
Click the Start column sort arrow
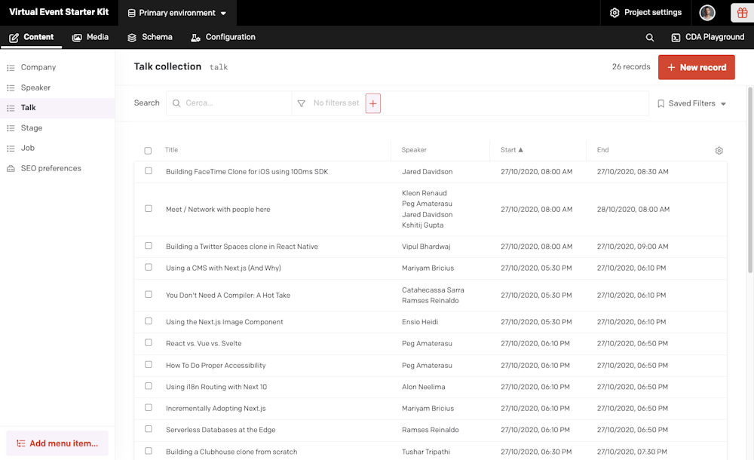pyautogui.click(x=521, y=150)
